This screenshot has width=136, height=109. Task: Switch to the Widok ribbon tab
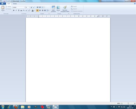(15, 4)
